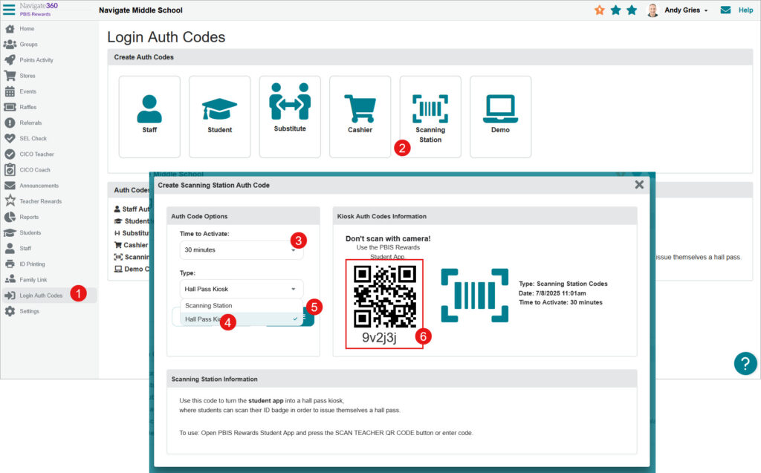Click the Home sidebar icon
Screen dimensions: 761x473
pyautogui.click(x=10, y=29)
